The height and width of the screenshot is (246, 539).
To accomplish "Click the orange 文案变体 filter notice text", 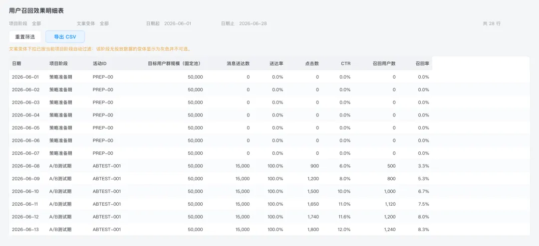I will (100, 49).
